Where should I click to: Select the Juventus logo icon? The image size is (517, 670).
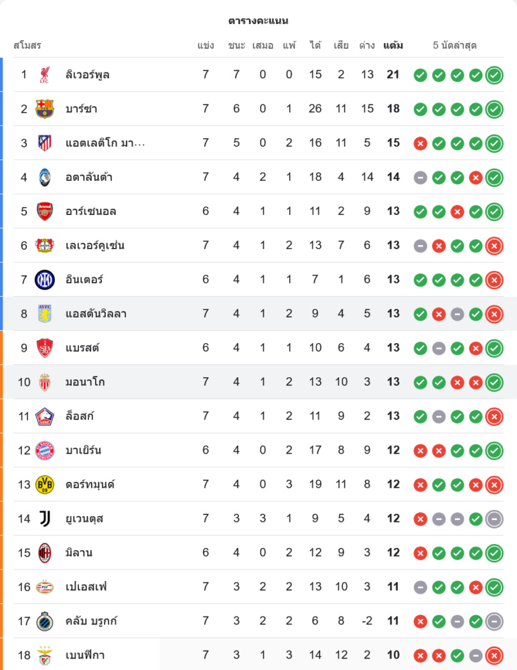pyautogui.click(x=44, y=519)
